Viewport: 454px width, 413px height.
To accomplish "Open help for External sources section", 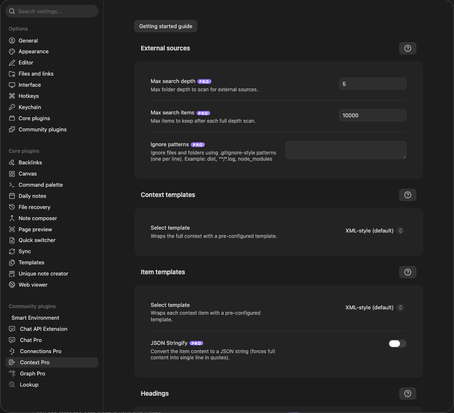I will click(x=407, y=48).
